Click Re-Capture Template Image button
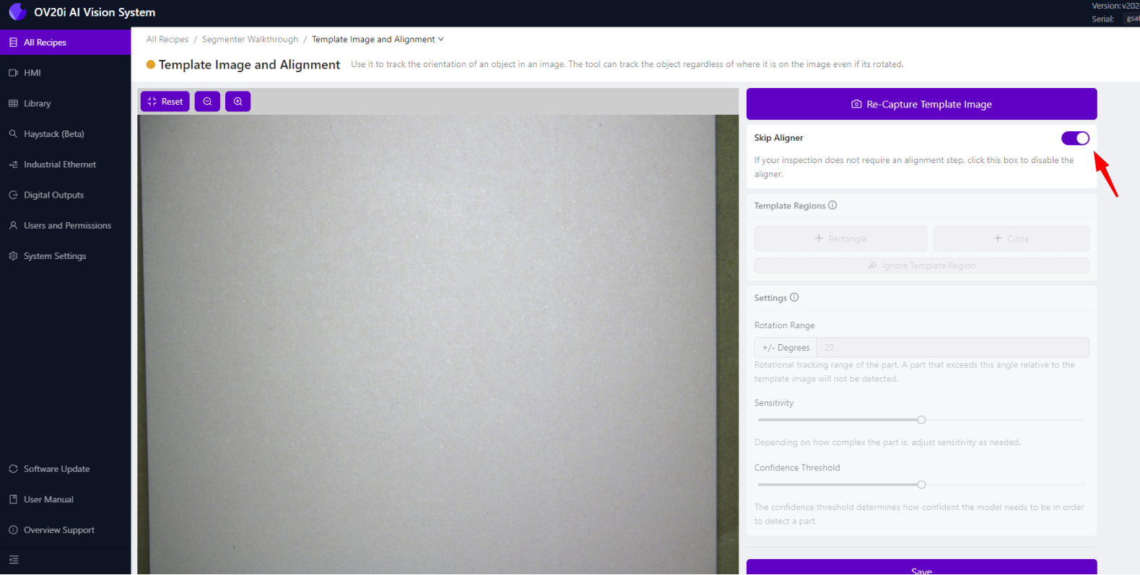The width and height of the screenshot is (1140, 575). (x=921, y=105)
